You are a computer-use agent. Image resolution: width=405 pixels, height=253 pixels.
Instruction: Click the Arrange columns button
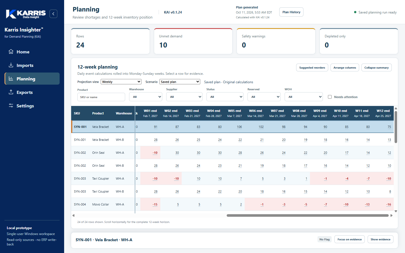[345, 67]
